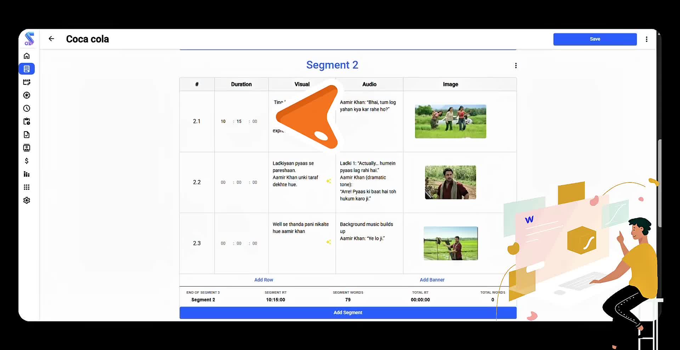
Task: Click row number 2.1
Action: (x=197, y=121)
